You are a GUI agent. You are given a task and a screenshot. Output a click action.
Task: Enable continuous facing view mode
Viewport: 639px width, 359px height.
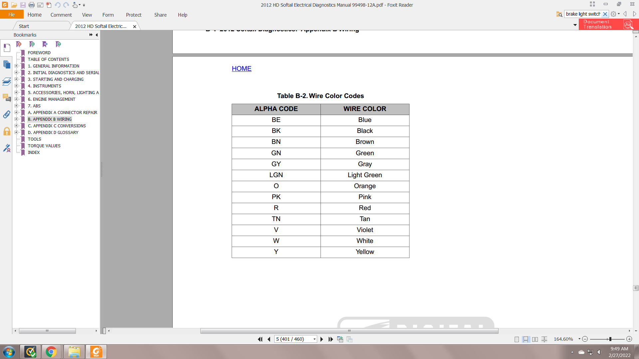click(544, 339)
